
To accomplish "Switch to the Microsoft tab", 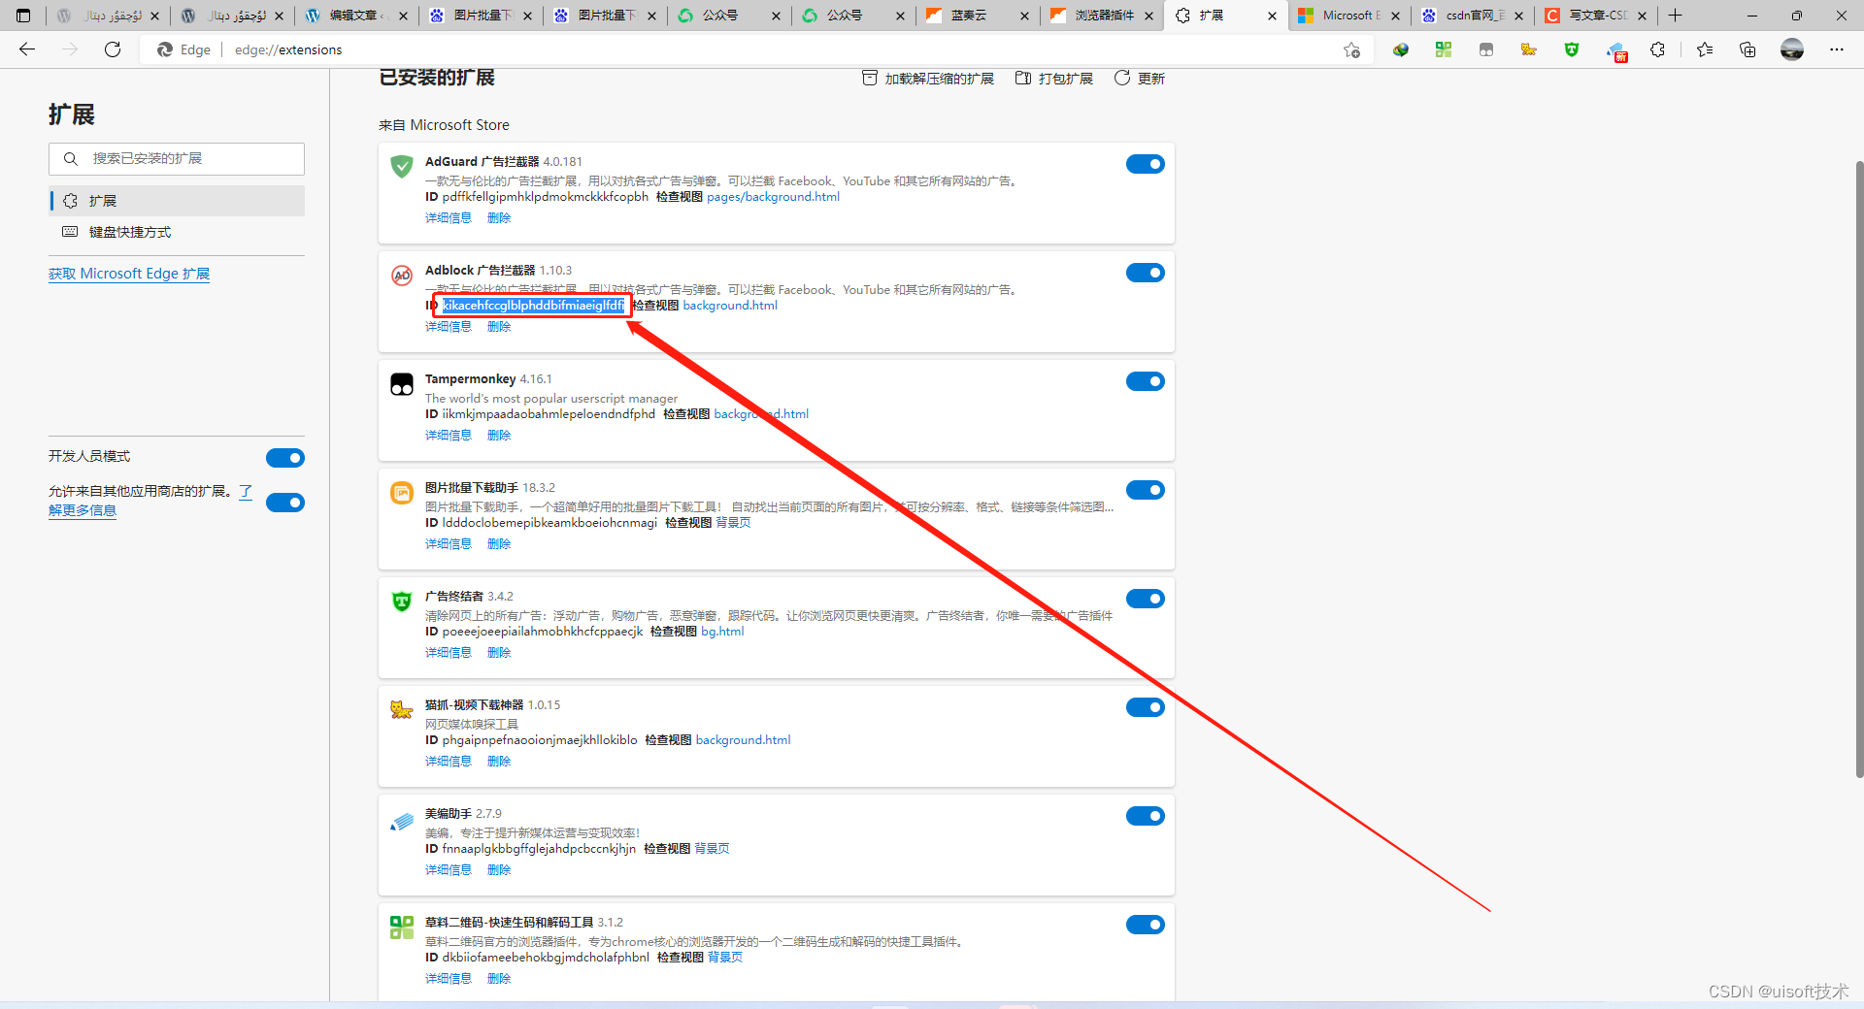I will point(1349,16).
